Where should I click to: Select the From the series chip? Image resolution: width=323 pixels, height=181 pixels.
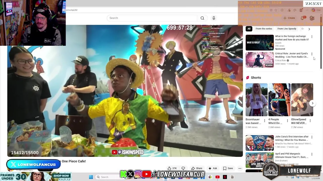click(264, 29)
